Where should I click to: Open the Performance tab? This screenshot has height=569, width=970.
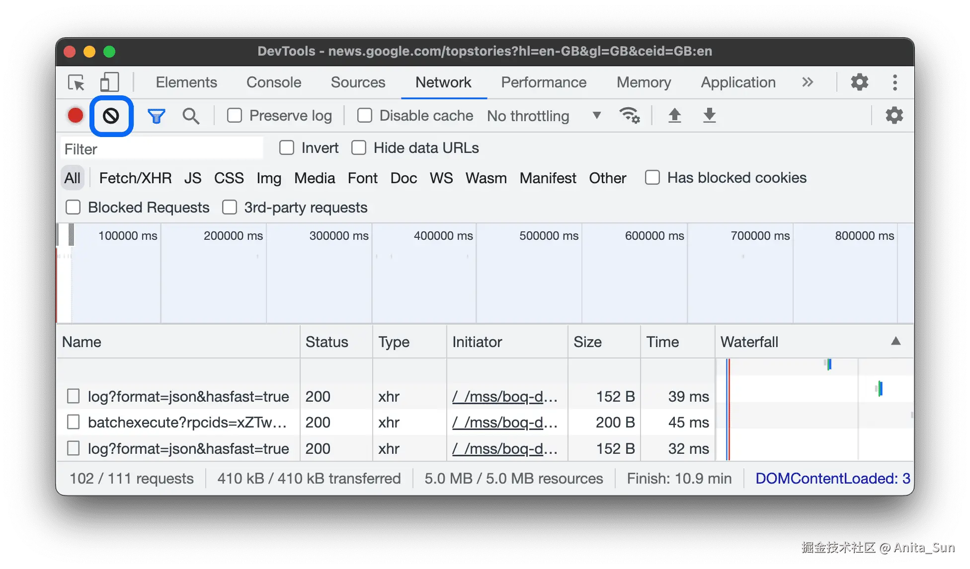[x=544, y=82]
